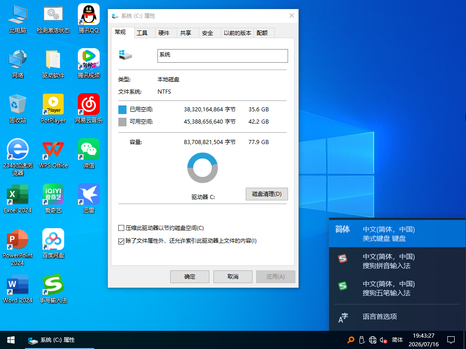Choose 搜狗五笔输入法 input method

coord(397,288)
